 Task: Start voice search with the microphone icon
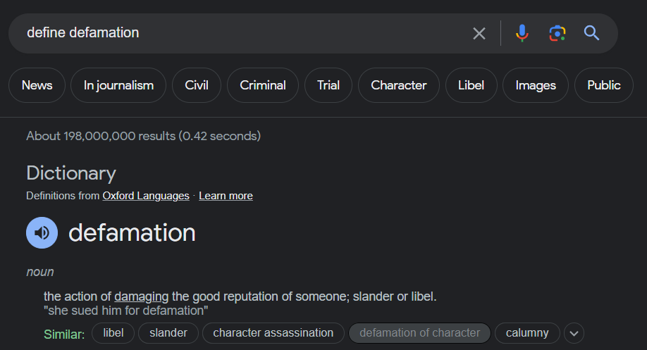(522, 33)
